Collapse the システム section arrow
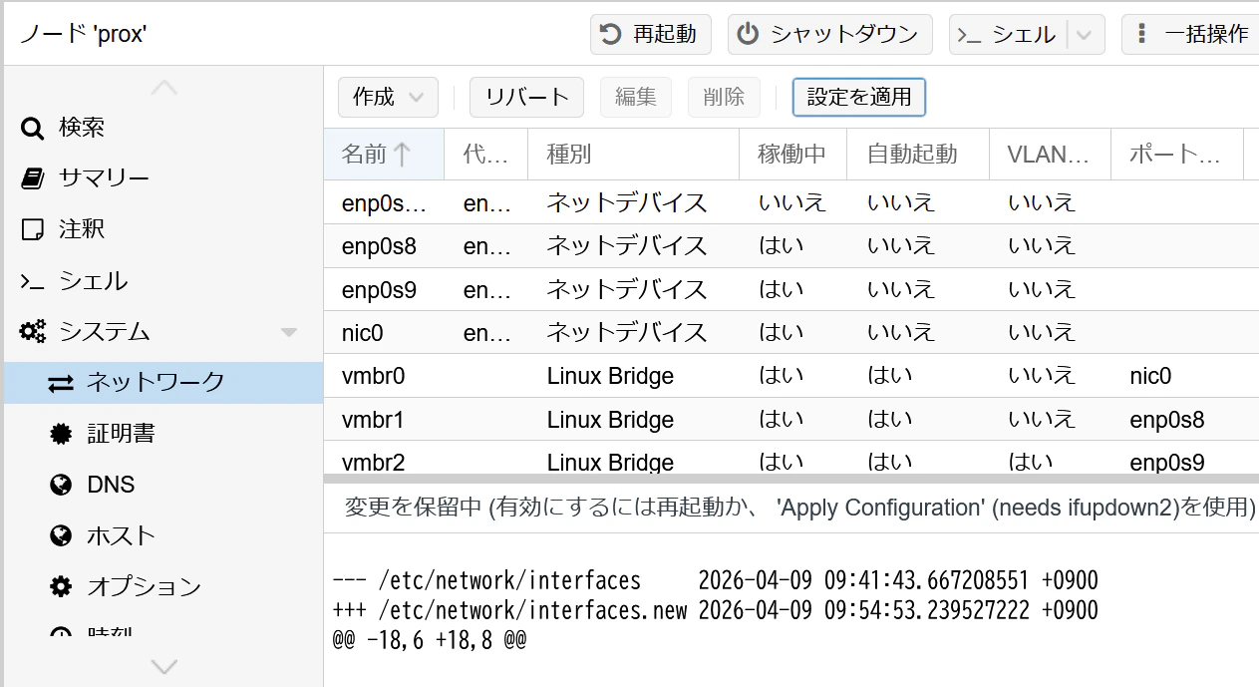This screenshot has height=687, width=1259. pyautogui.click(x=289, y=332)
